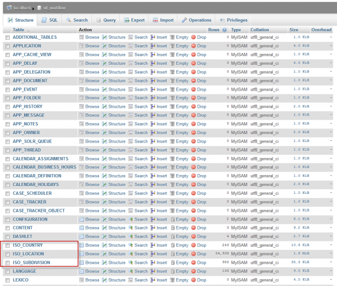Click Empty icon for the APP_FOLDER row

pyautogui.click(x=173, y=98)
